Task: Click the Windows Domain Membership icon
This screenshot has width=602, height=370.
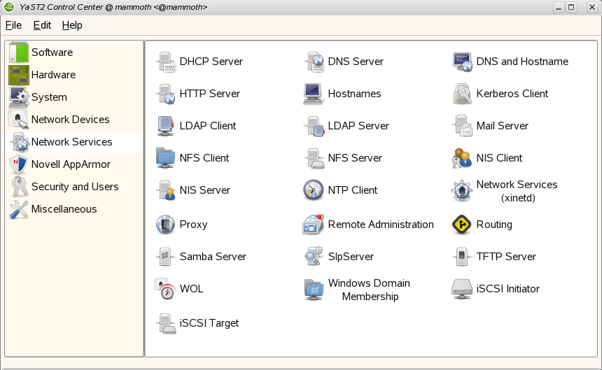Action: [313, 290]
